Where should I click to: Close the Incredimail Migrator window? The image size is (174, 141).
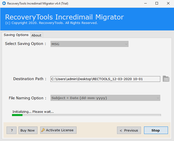pyautogui.click(x=168, y=3)
